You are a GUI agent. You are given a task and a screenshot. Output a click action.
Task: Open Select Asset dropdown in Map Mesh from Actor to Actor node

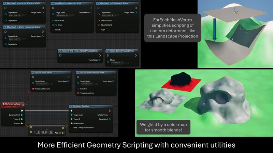[62, 15]
